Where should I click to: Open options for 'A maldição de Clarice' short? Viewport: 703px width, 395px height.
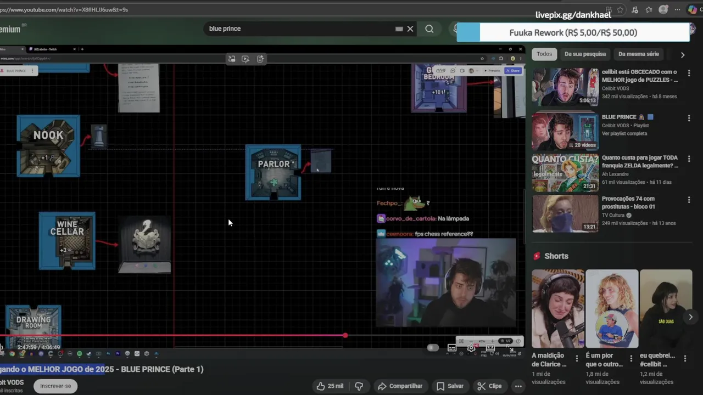click(x=577, y=358)
